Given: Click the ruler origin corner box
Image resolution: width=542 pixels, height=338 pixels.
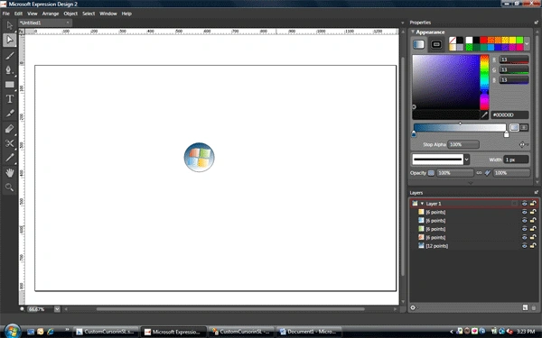Looking at the screenshot, I should pos(22,32).
